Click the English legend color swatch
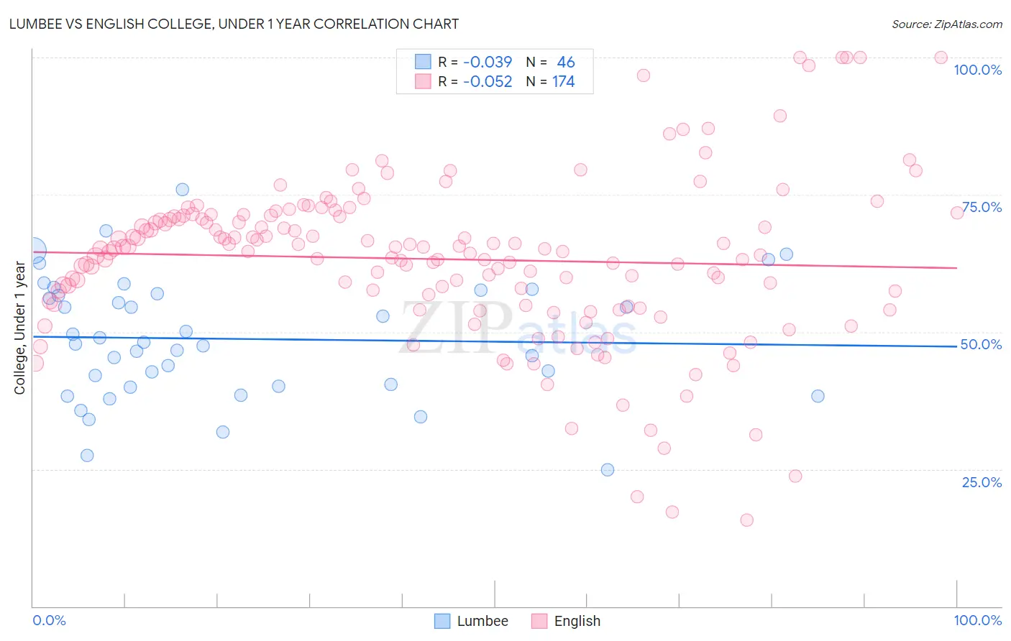Screen dimensions: 1011x641 [539, 621]
